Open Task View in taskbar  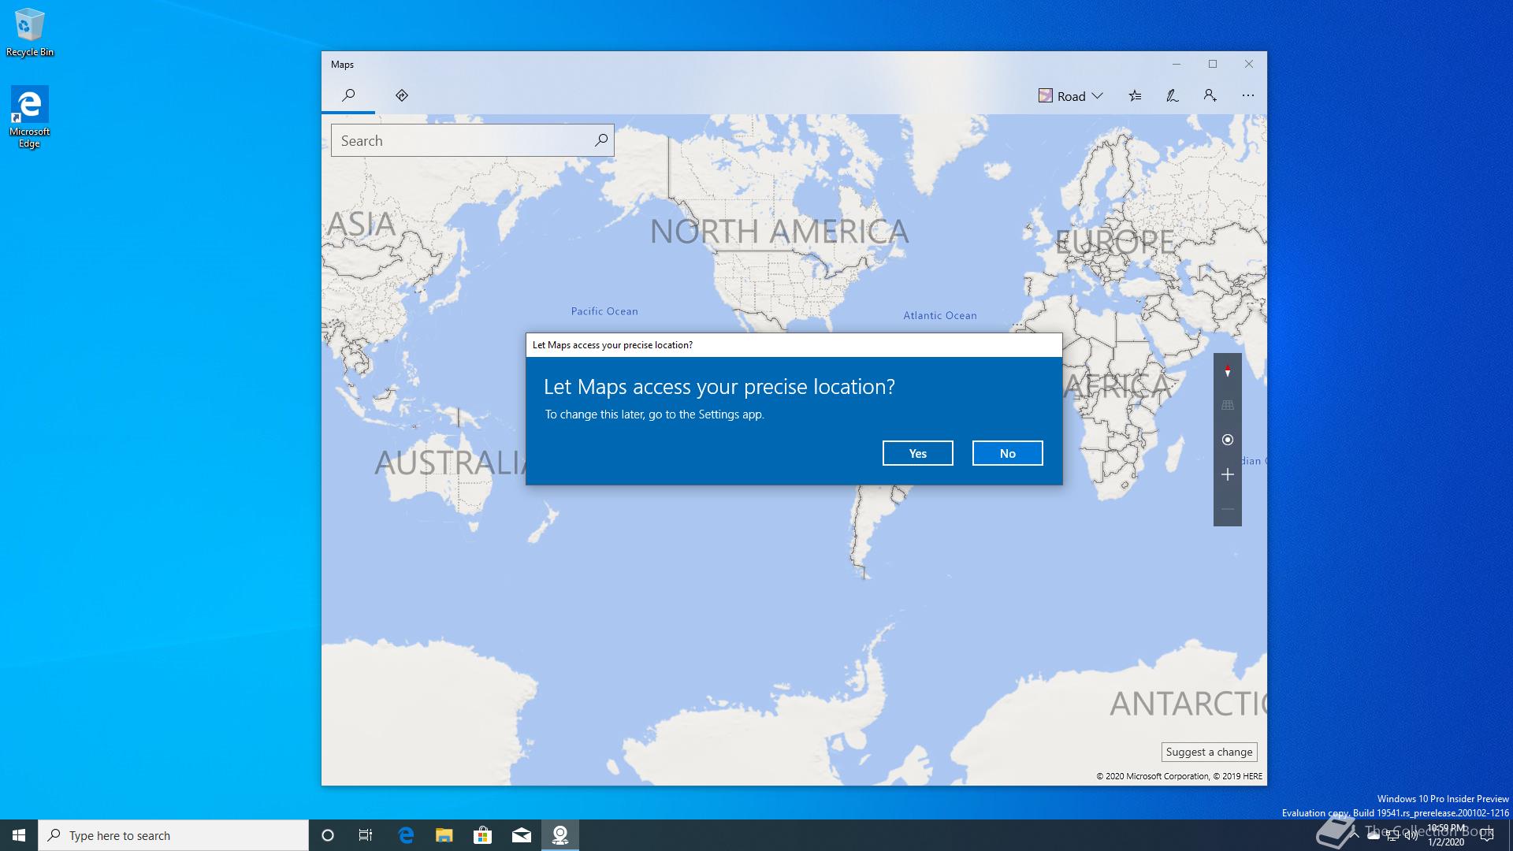[x=366, y=835]
